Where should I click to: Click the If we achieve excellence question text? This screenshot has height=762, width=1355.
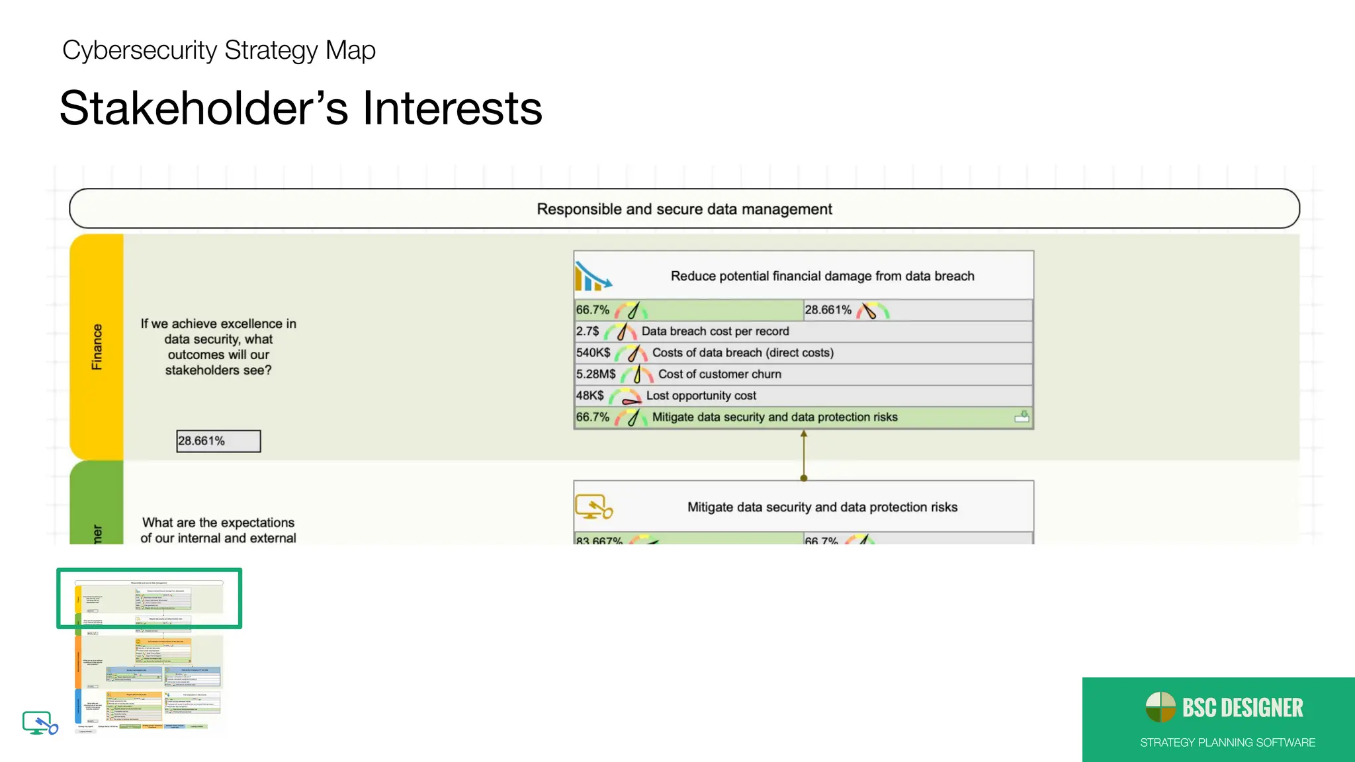(218, 347)
